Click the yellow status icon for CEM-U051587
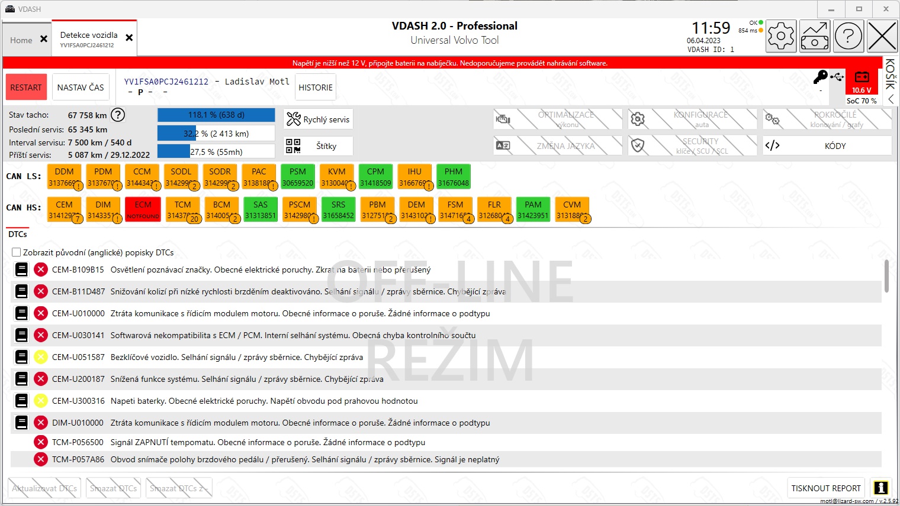900x506 pixels. 40,357
